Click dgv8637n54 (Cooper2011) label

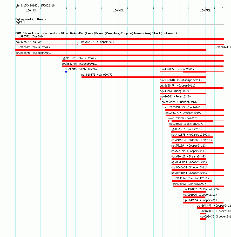(79, 64)
